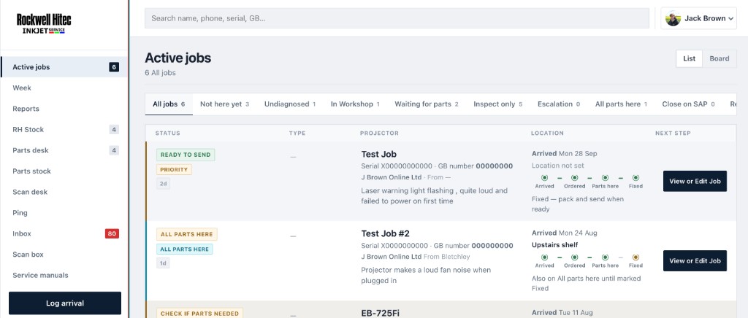The image size is (748, 318).
Task: Click the EB-725Fi job title
Action: pyautogui.click(x=380, y=313)
